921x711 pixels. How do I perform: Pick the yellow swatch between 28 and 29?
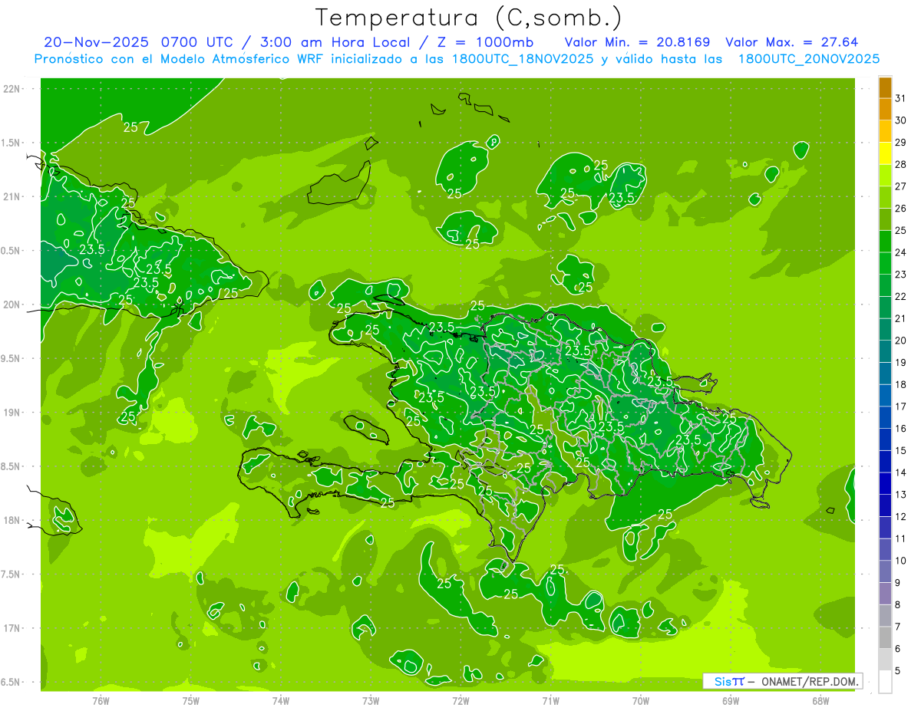point(885,153)
